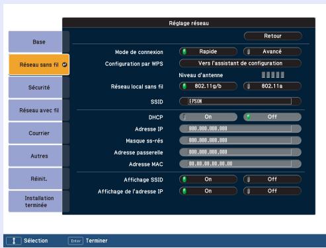
Task: Click the up-down Sélection arrow icon
Action: (x=14, y=241)
